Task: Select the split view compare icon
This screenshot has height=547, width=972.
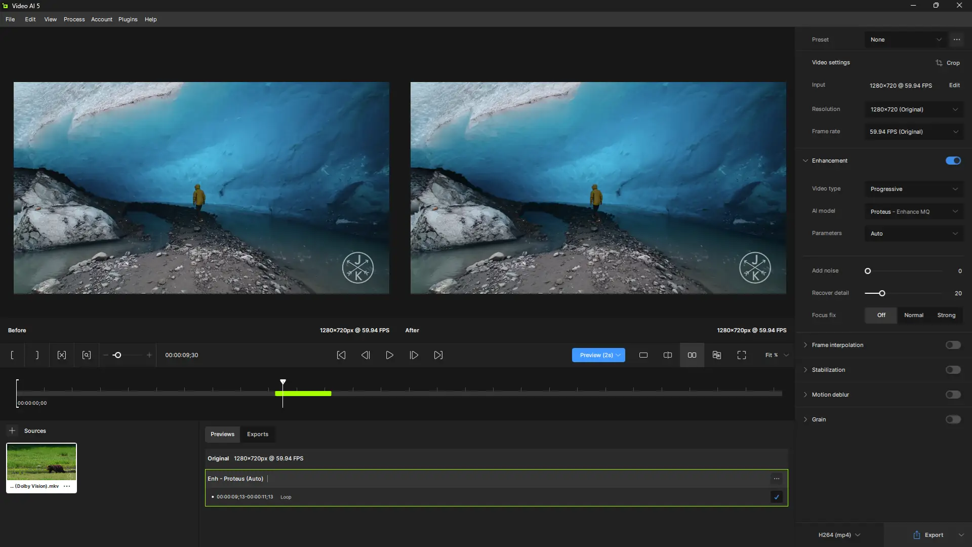Action: (x=667, y=355)
